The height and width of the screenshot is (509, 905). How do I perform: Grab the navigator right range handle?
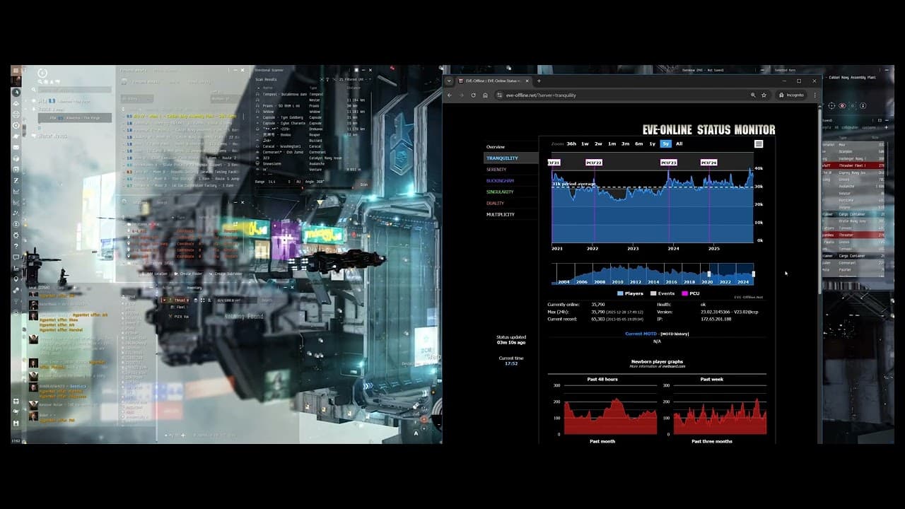[x=754, y=274]
